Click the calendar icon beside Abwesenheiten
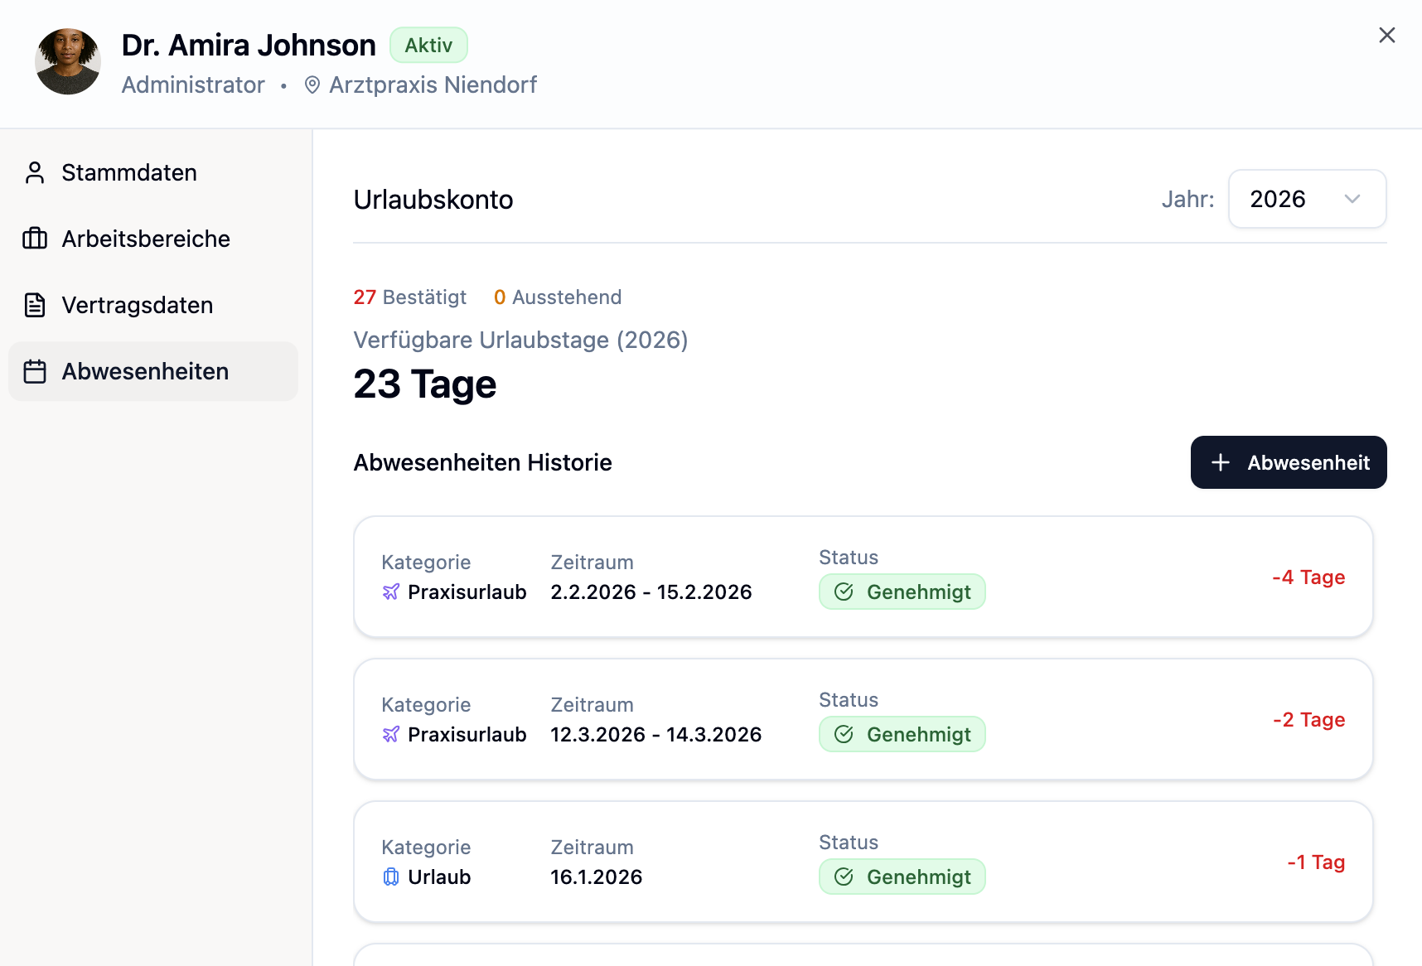This screenshot has width=1422, height=966. [x=35, y=371]
